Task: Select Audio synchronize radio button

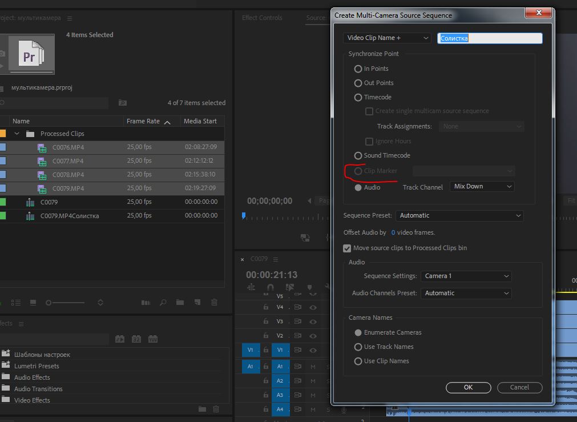Action: pos(358,187)
